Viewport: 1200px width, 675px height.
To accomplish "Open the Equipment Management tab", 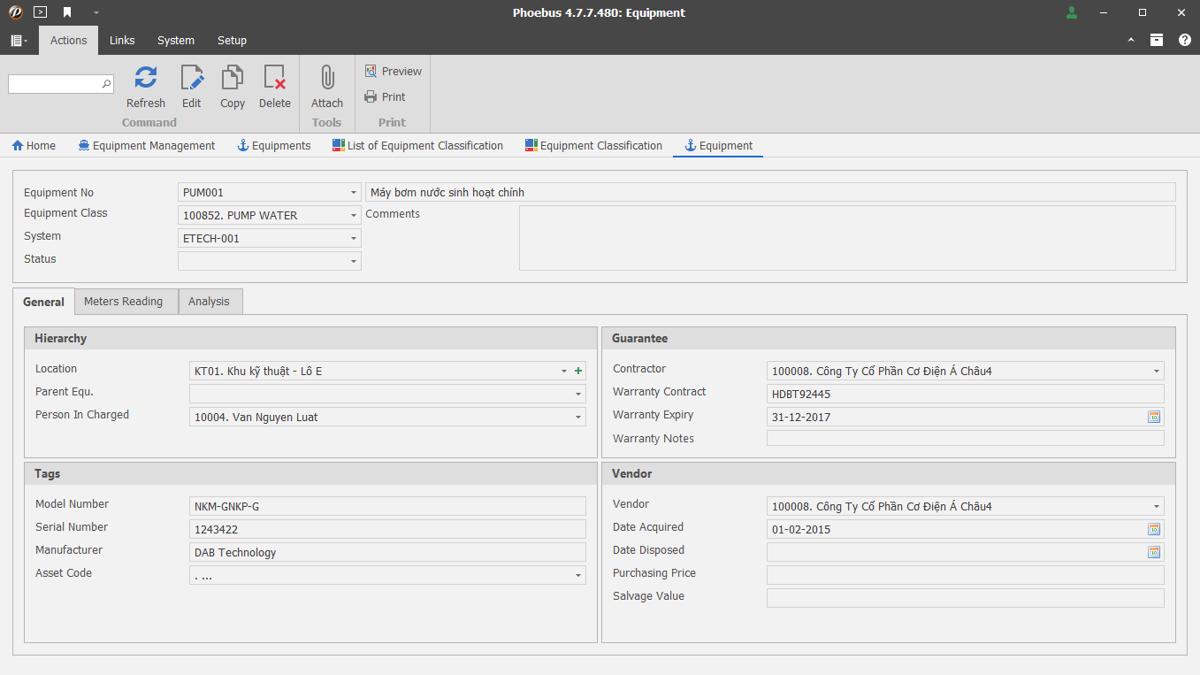I will tap(147, 146).
